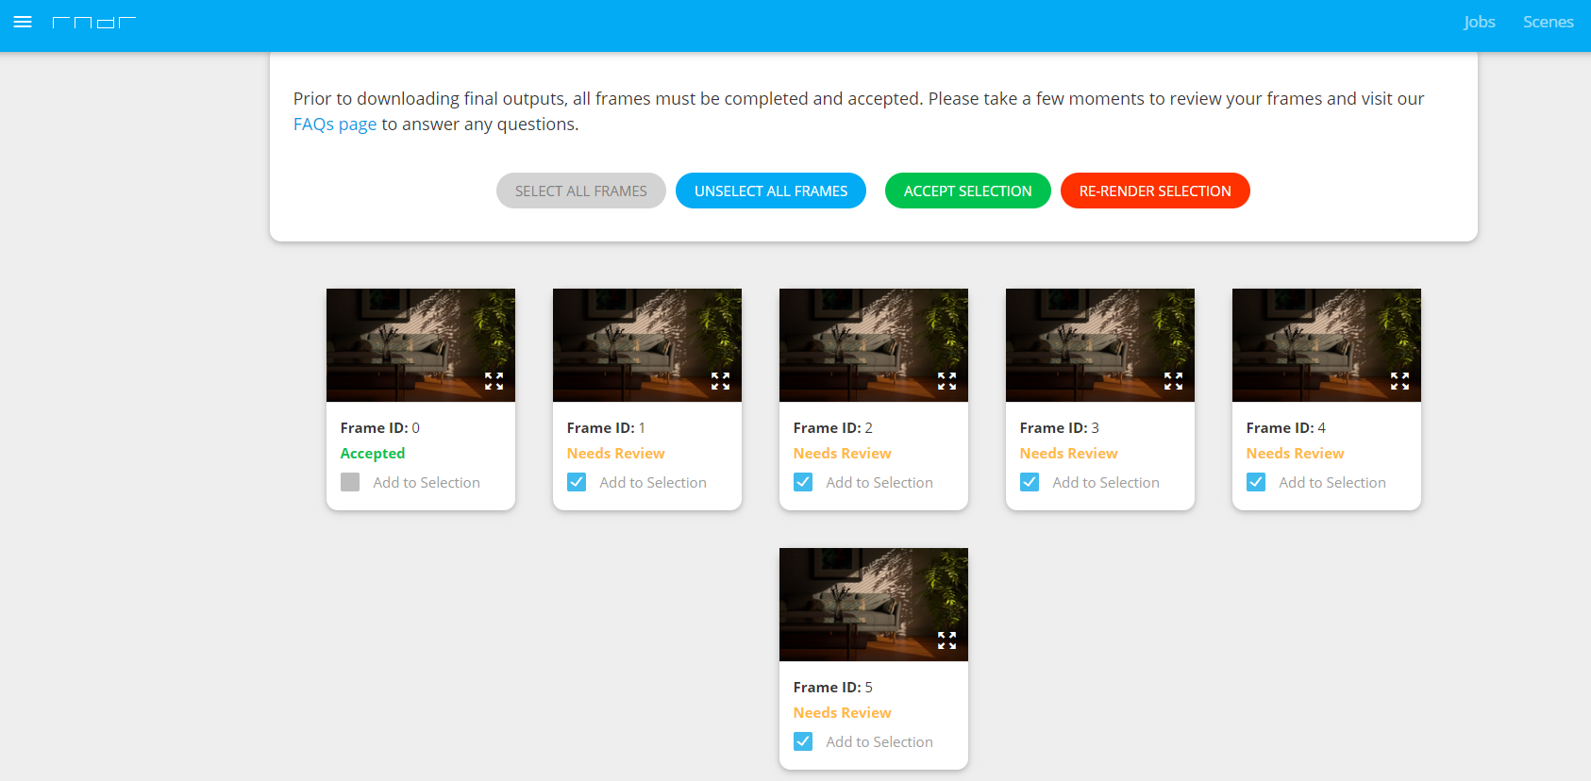Click Needs Review status of Frame 2
This screenshot has height=781, width=1591.
coord(843,454)
